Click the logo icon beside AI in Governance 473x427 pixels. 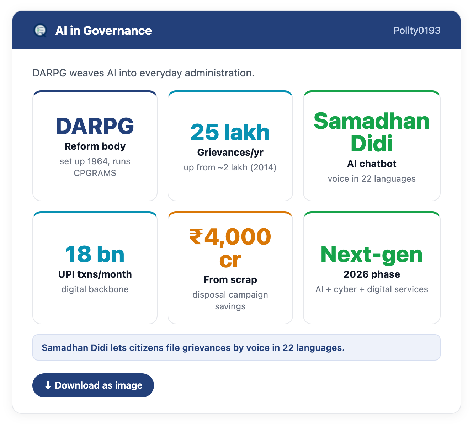coord(40,31)
